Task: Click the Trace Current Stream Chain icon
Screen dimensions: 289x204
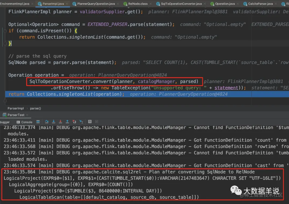Action: pos(97,122)
